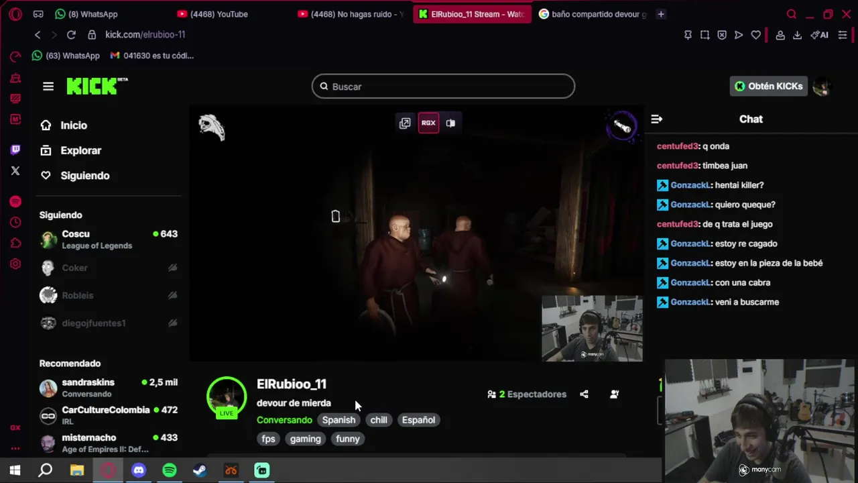Click the Conversando category link
Image resolution: width=858 pixels, height=483 pixels.
284,420
